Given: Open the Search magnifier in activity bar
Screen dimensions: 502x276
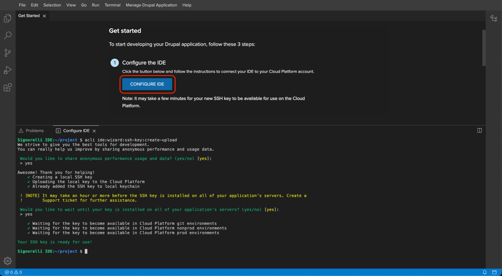Looking at the screenshot, I should click(8, 35).
